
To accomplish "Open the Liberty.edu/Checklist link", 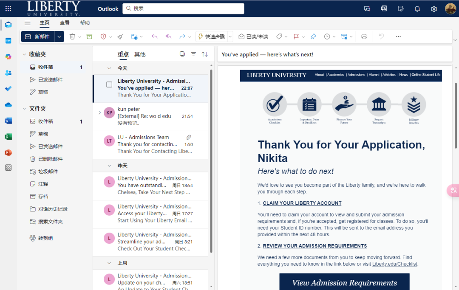I will [394, 264].
